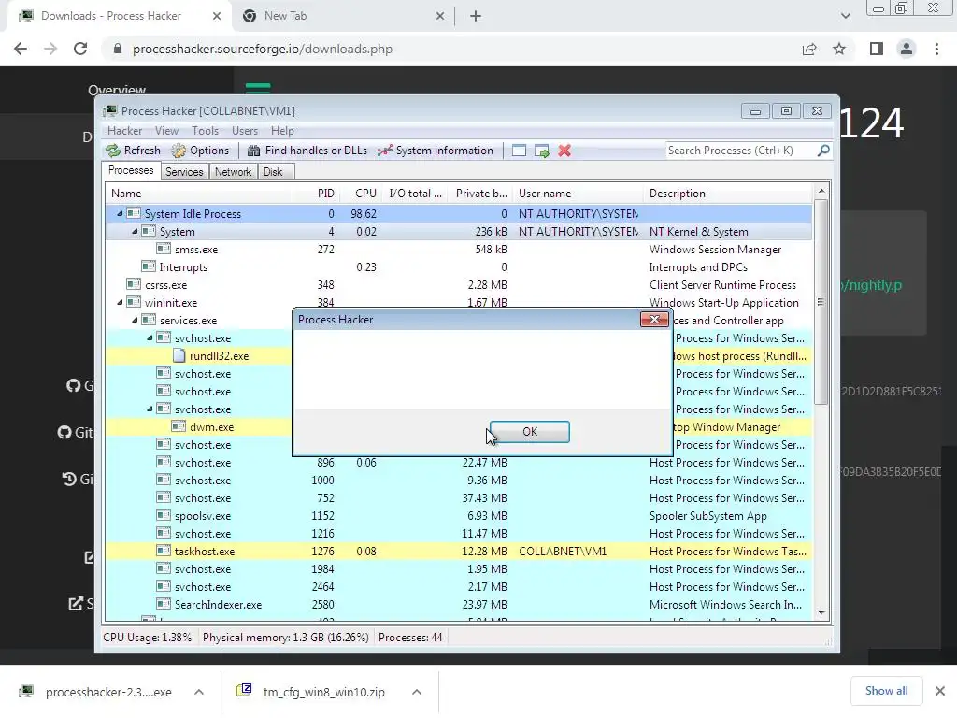Open a new browser tab

click(x=476, y=16)
